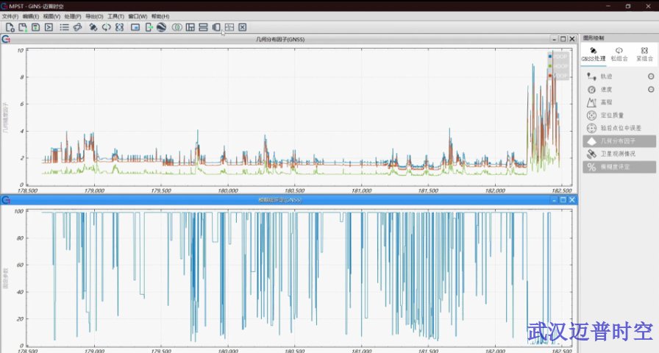Select 定位质量 in the plot list
659x353 pixels.
click(611, 115)
